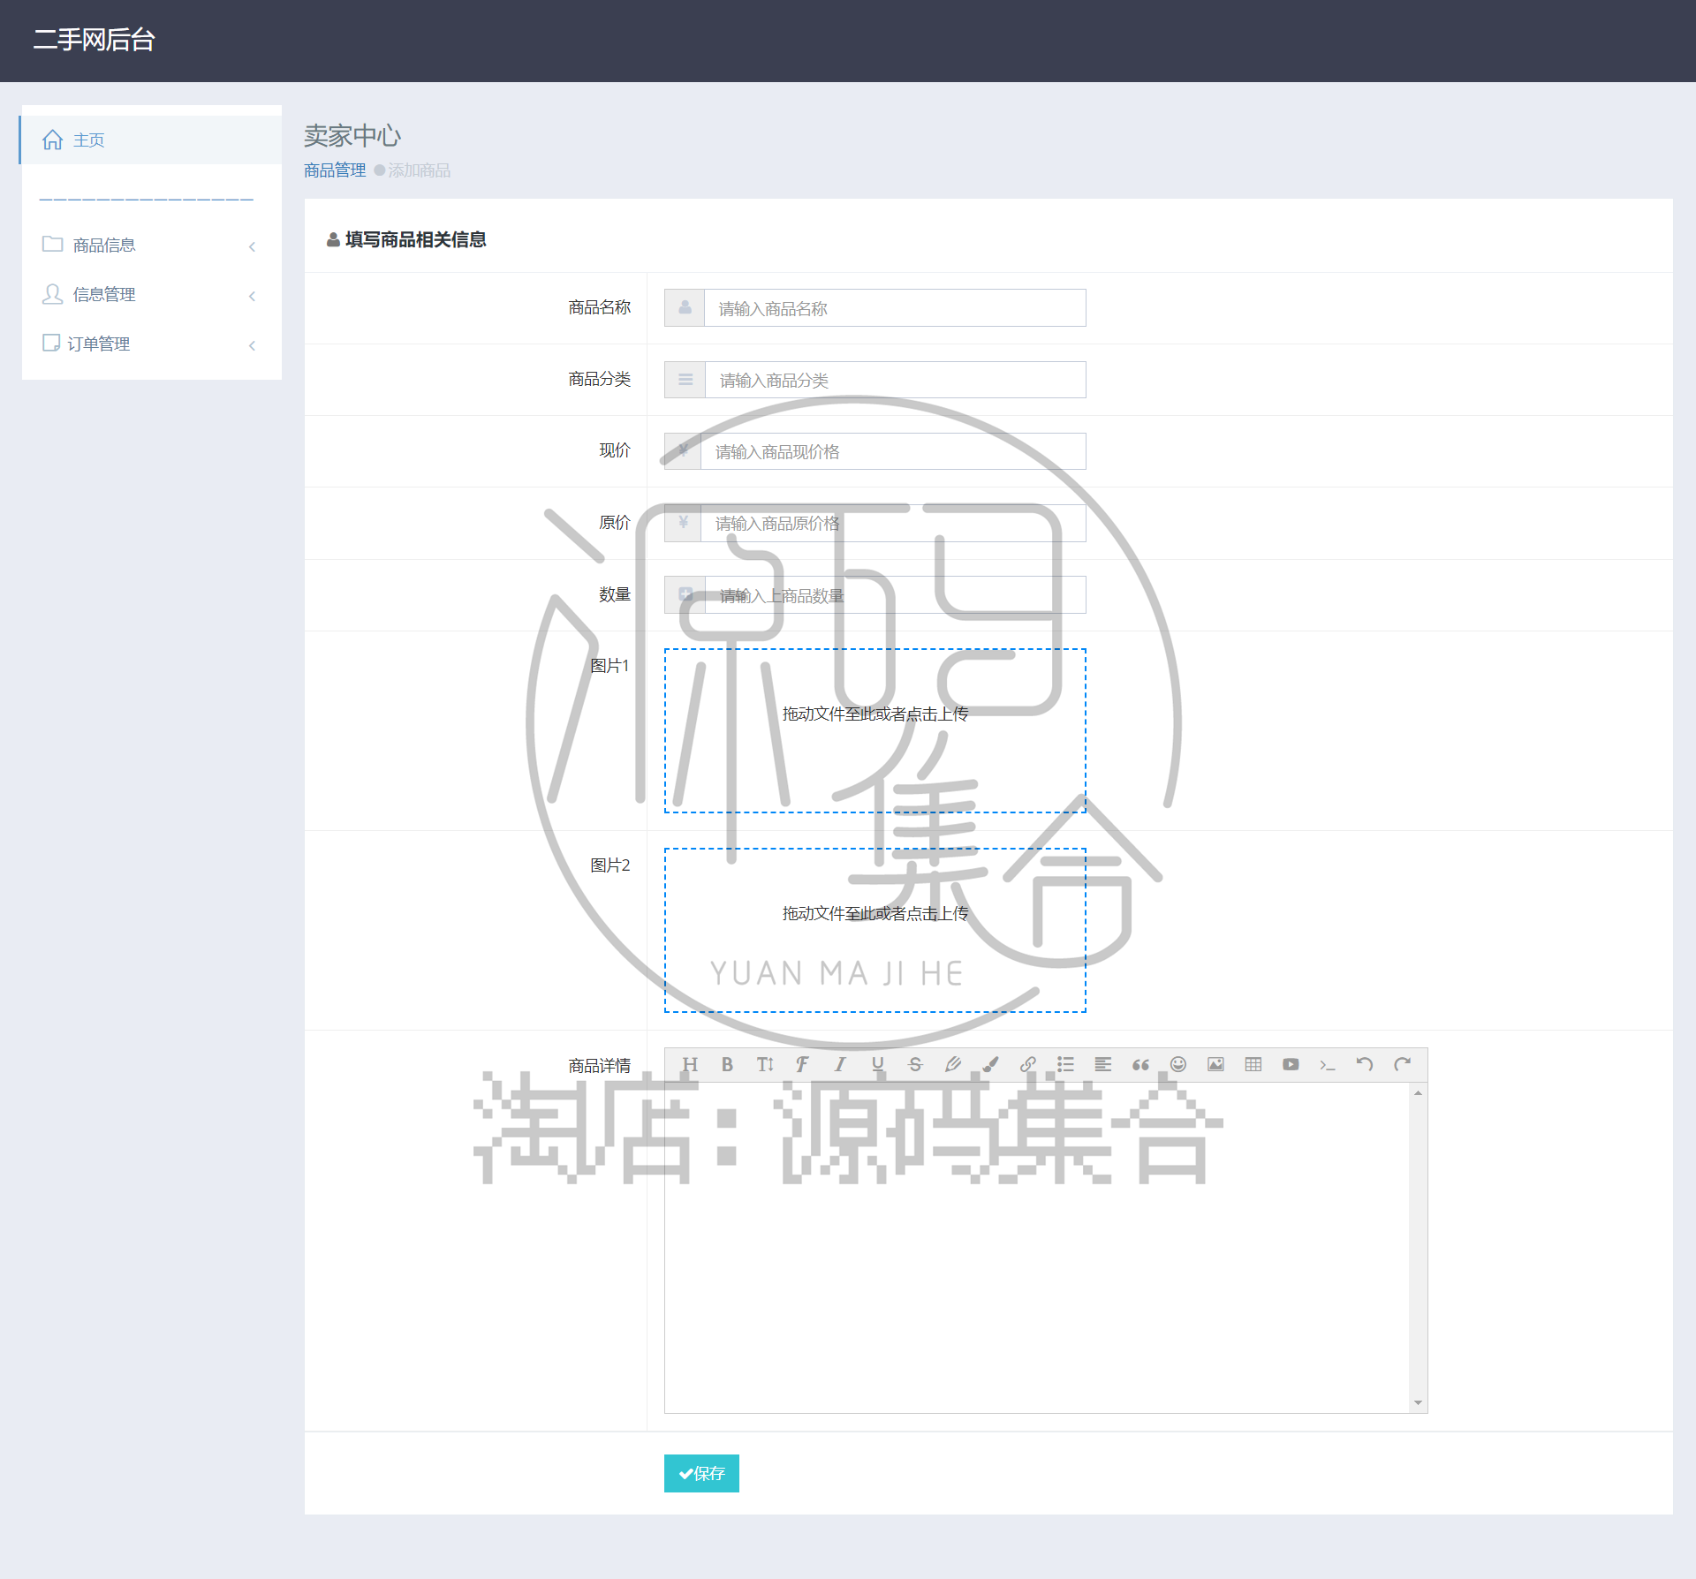Click the plus icon addon of 数量
Viewport: 1696px width, 1579px height.
(685, 595)
